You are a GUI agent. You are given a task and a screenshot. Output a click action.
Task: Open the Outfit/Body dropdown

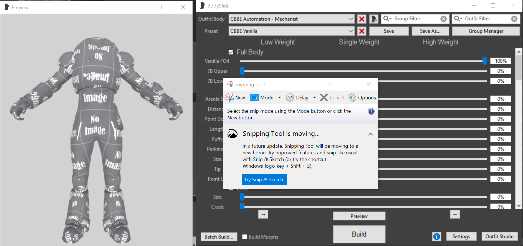(292, 19)
